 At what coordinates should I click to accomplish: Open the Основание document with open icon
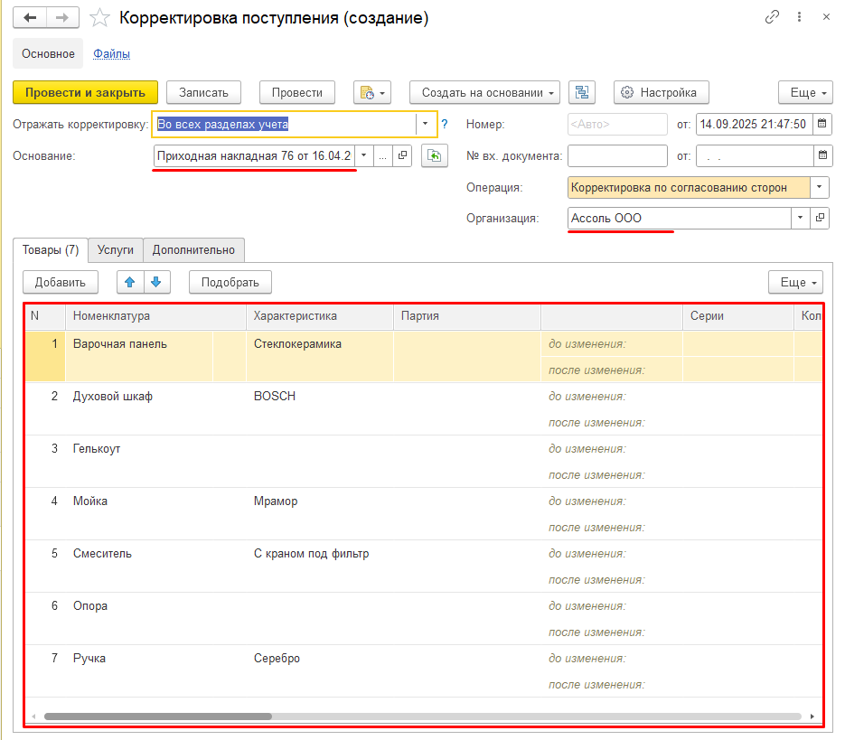402,155
